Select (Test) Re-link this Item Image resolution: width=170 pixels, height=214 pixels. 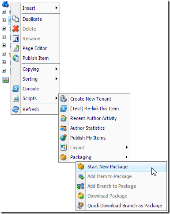94,109
